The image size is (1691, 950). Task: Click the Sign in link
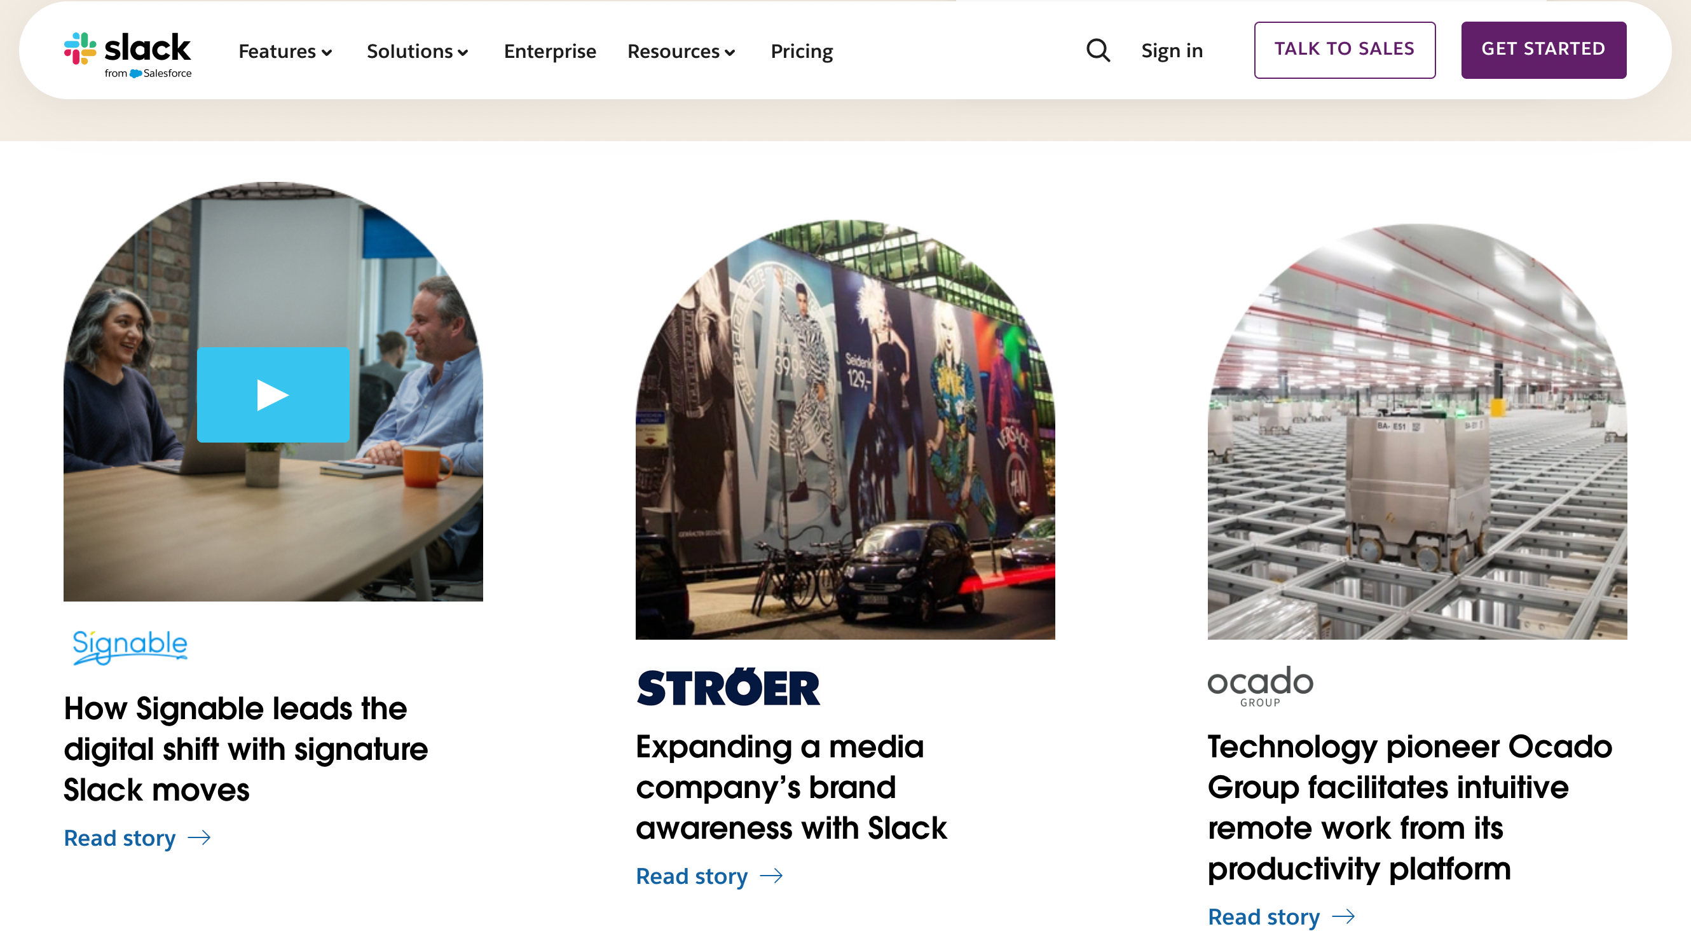[1172, 51]
